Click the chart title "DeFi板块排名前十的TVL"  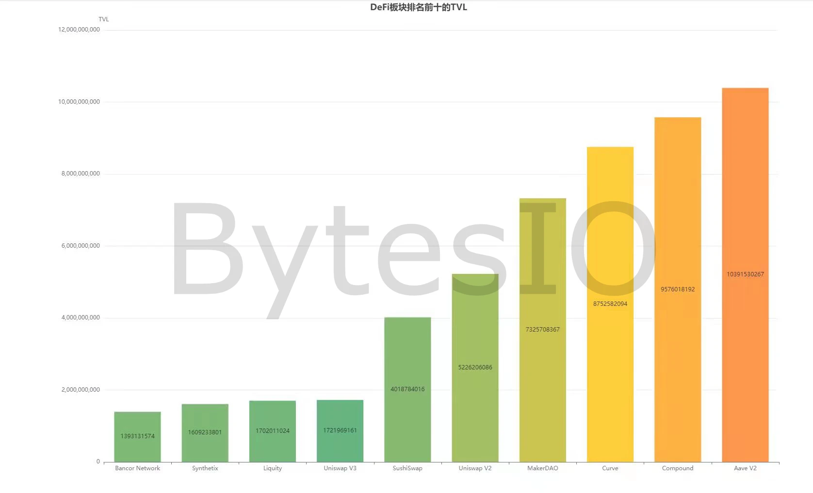[x=419, y=7]
